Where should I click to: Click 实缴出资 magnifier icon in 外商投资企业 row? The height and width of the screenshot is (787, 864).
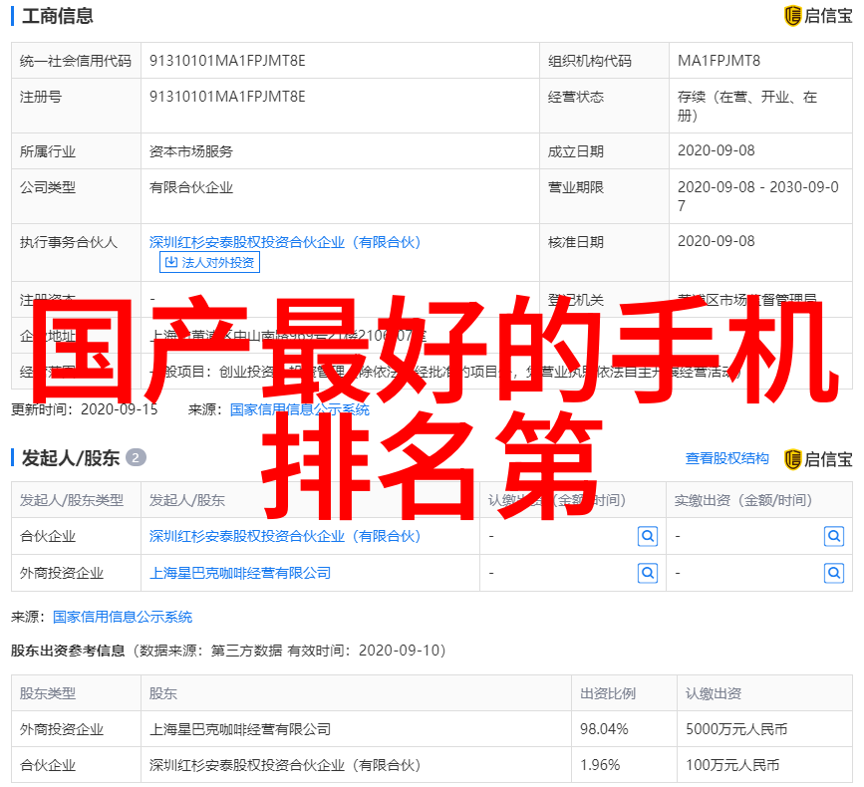(834, 574)
